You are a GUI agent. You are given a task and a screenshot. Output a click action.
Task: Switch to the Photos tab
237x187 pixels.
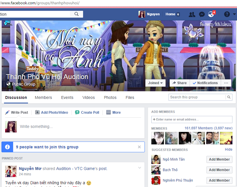pyautogui.click(x=110, y=98)
